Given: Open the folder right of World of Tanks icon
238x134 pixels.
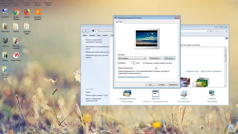Looking at the screenshot, I should pos(16,41).
